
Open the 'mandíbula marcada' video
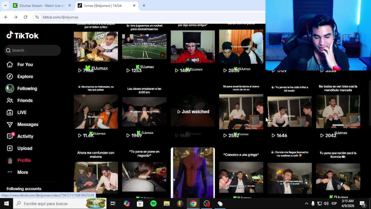[x=338, y=111]
